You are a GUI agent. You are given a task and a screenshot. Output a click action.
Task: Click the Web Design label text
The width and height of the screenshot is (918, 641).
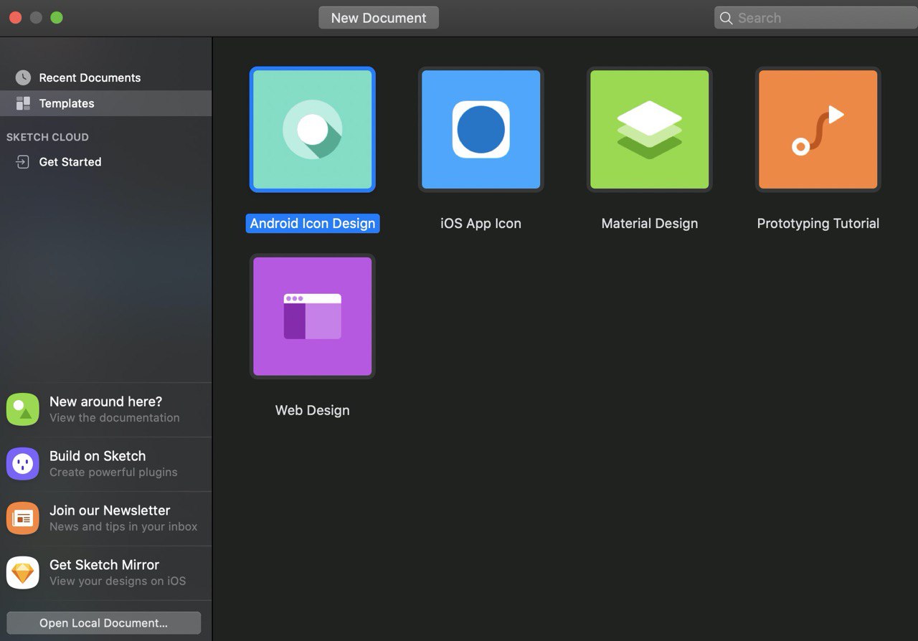[x=313, y=410]
